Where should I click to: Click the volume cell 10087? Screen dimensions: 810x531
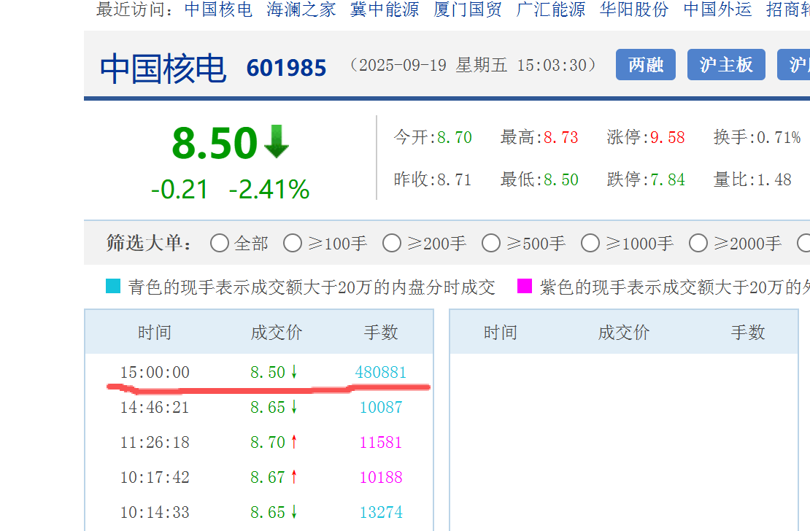point(381,408)
